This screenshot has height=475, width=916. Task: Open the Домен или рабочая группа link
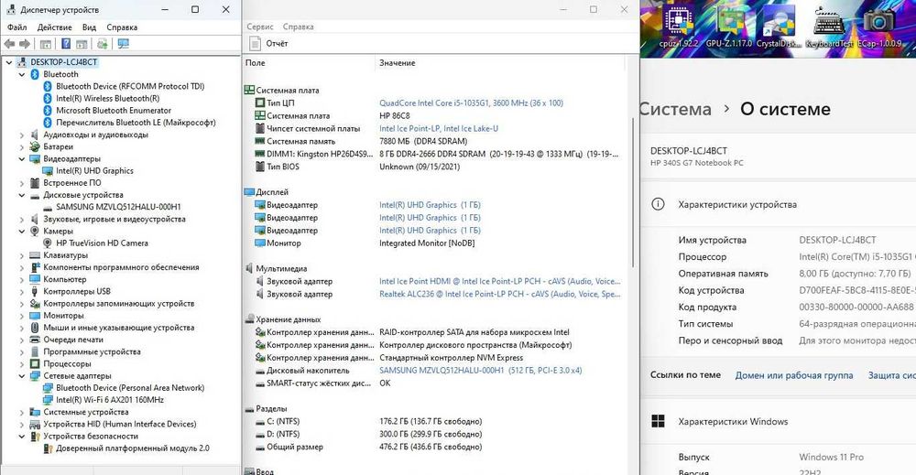pyautogui.click(x=794, y=375)
